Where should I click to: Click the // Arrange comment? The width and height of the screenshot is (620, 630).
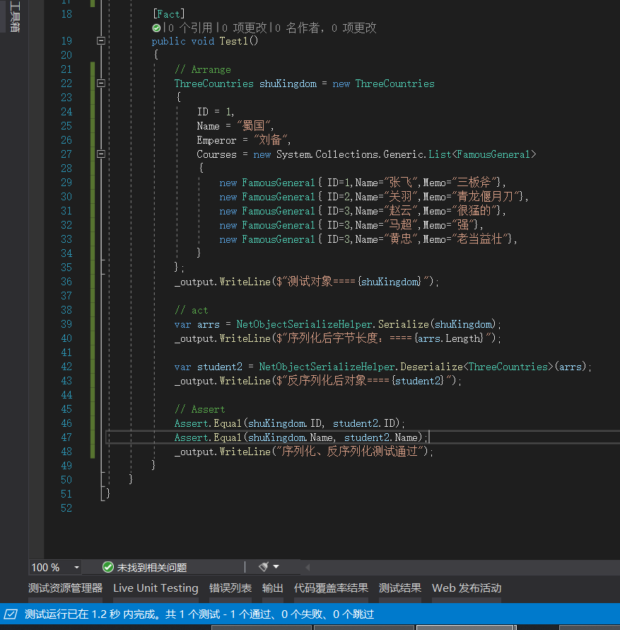(203, 69)
